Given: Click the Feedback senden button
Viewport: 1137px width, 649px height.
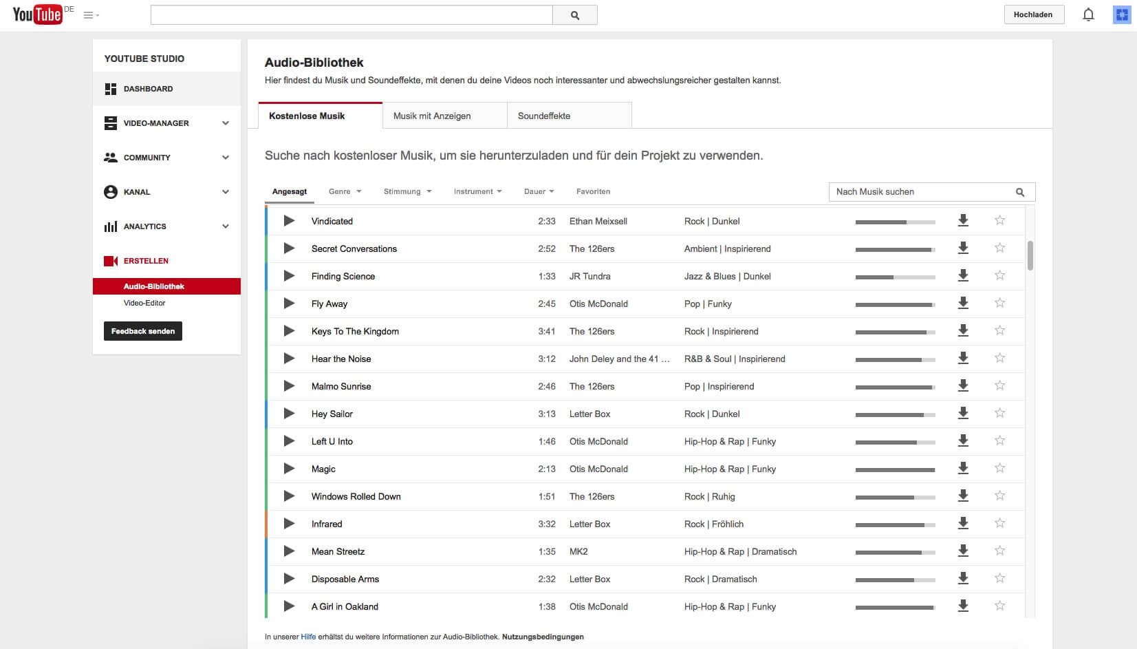Looking at the screenshot, I should point(143,331).
